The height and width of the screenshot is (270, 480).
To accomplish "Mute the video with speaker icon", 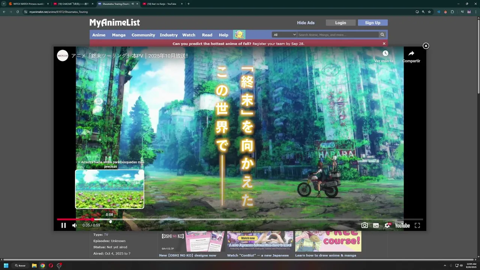I will tap(74, 225).
